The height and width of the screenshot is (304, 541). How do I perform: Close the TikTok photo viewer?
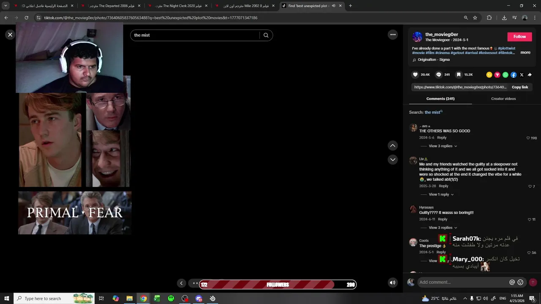pos(10,35)
